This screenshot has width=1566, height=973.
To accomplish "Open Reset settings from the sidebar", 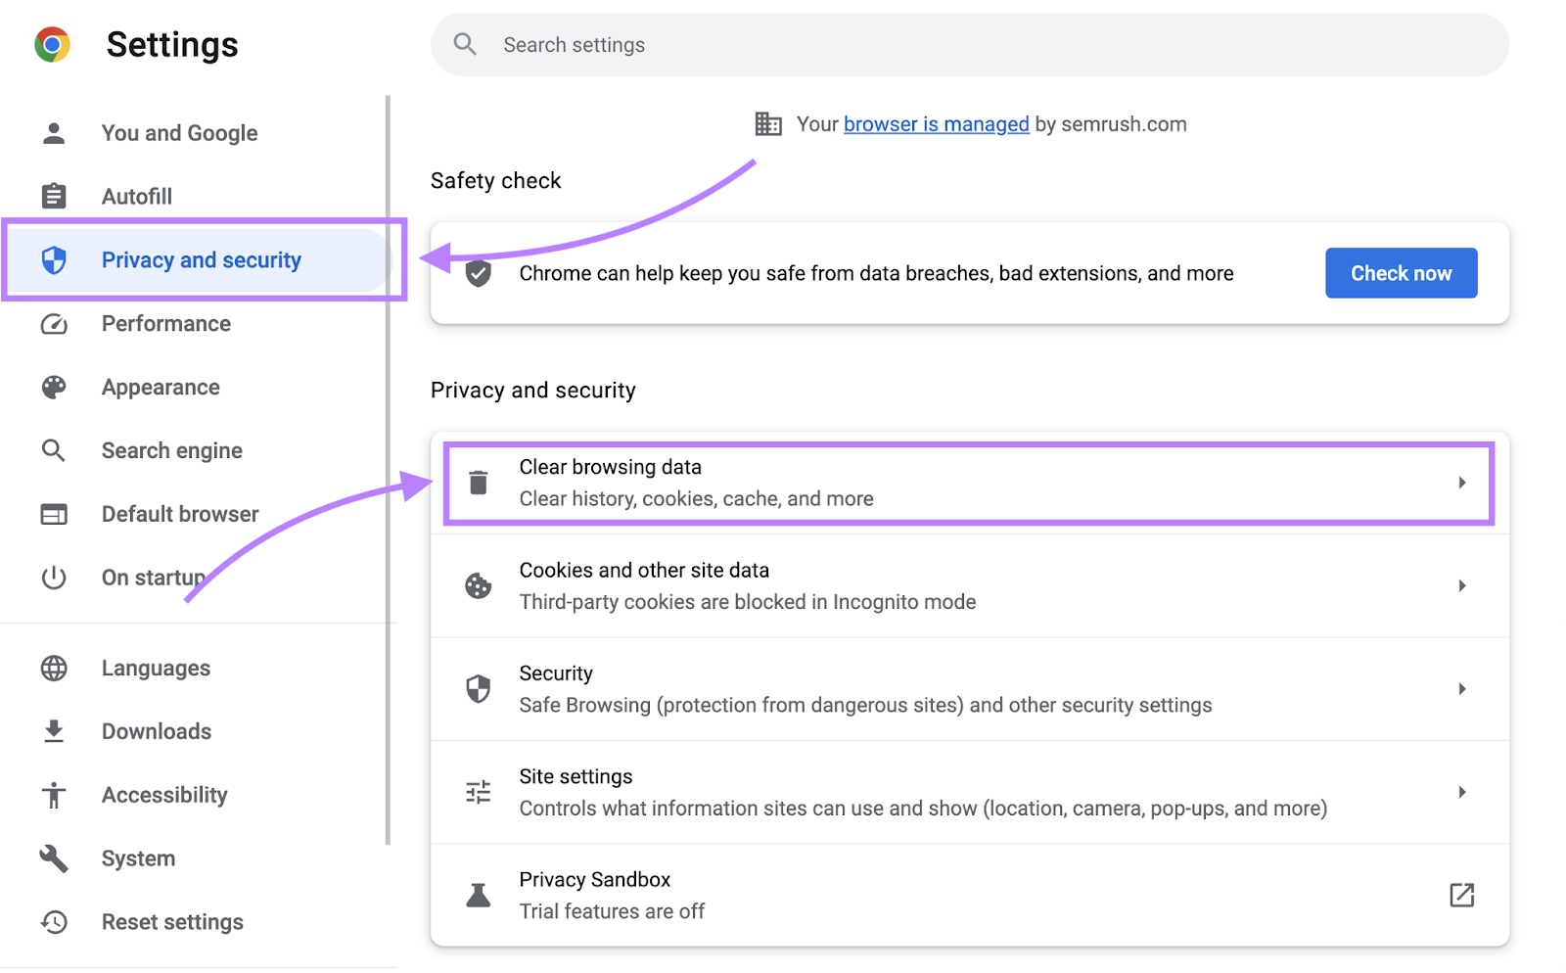I will point(172,921).
